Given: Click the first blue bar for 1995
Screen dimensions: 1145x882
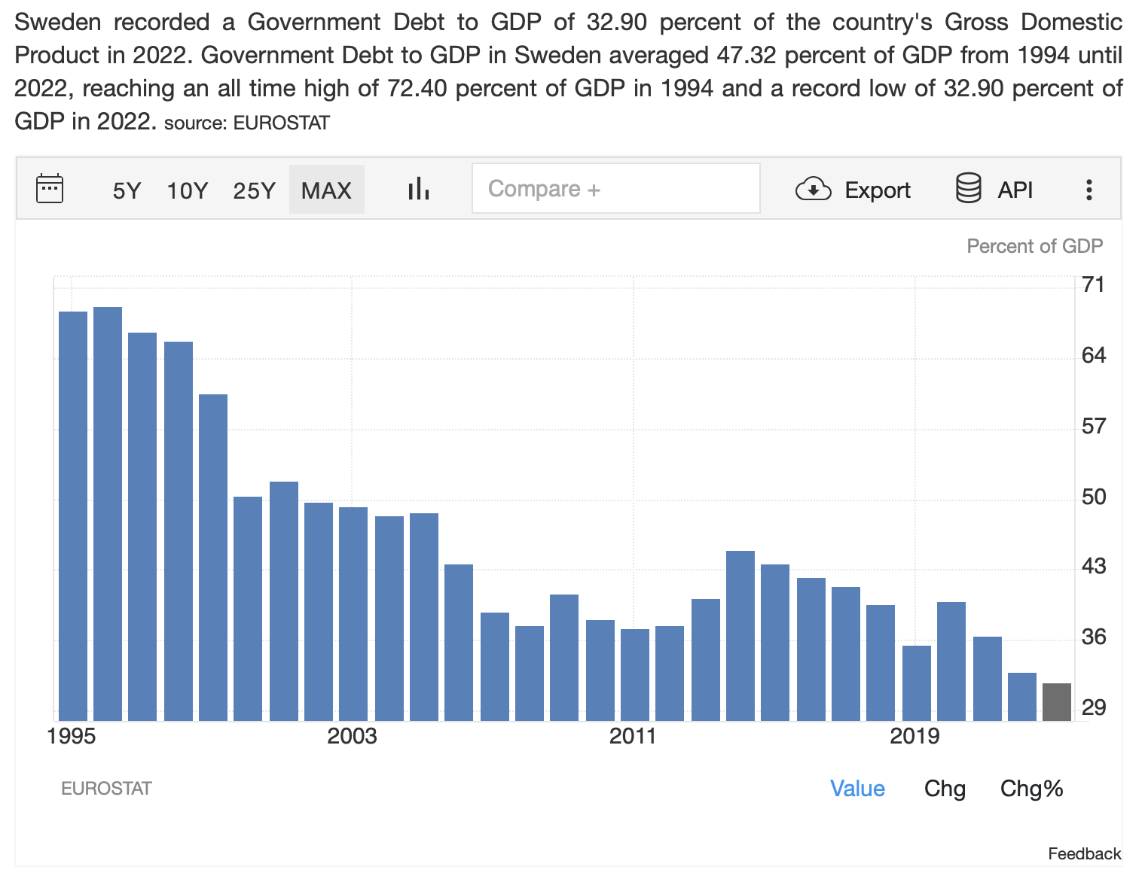Looking at the screenshot, I should (x=73, y=516).
